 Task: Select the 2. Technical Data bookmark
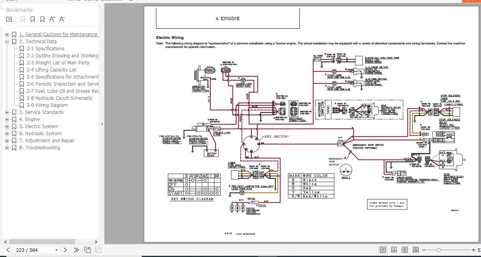pyautogui.click(x=38, y=42)
